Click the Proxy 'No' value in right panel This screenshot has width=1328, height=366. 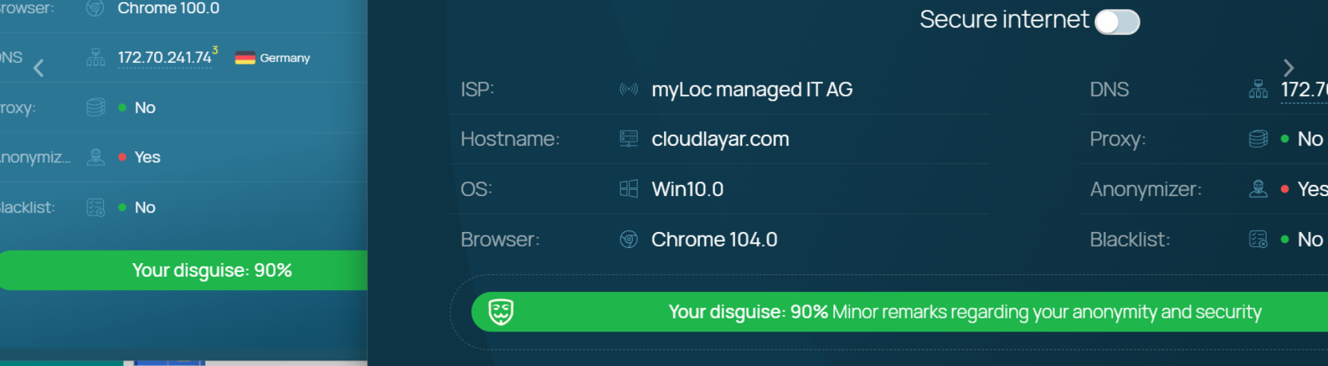[1310, 139]
